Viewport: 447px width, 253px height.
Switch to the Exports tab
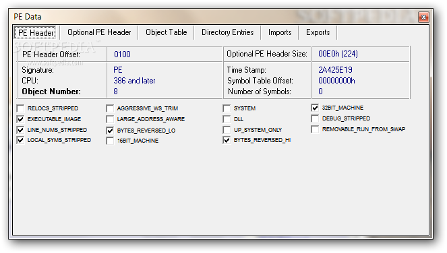click(318, 32)
